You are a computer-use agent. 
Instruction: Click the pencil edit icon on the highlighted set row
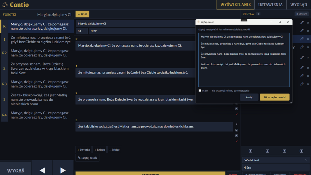pyautogui.click(x=302, y=39)
